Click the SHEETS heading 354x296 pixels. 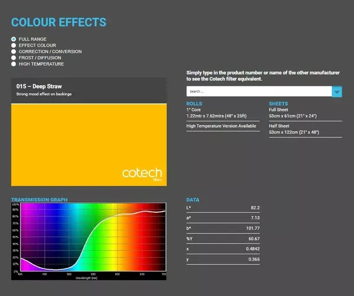278,104
